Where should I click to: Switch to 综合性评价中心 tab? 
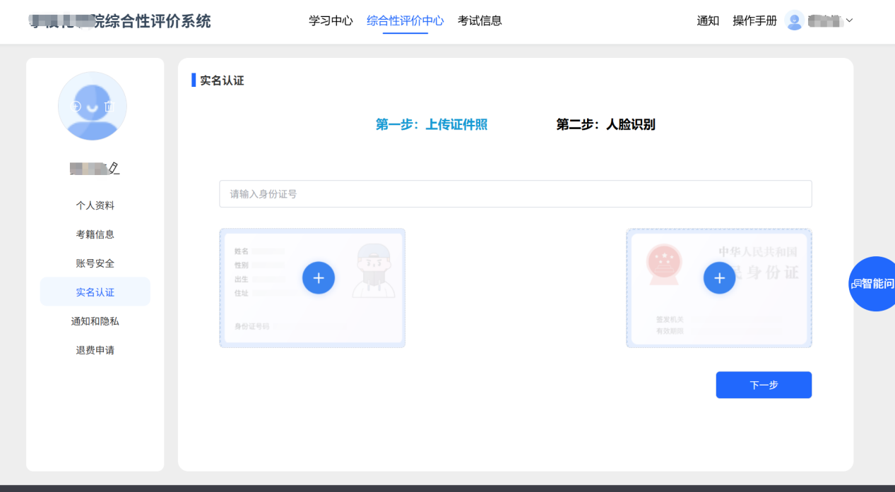(405, 20)
